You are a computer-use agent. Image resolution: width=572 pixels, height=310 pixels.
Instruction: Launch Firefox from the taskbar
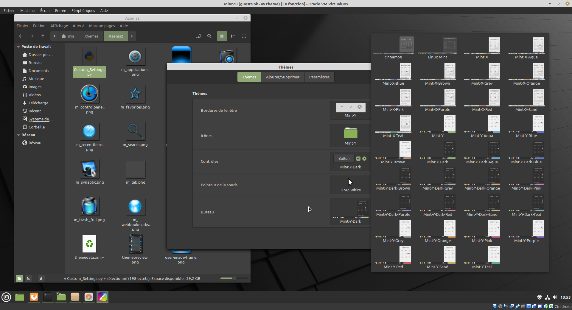pos(34,297)
